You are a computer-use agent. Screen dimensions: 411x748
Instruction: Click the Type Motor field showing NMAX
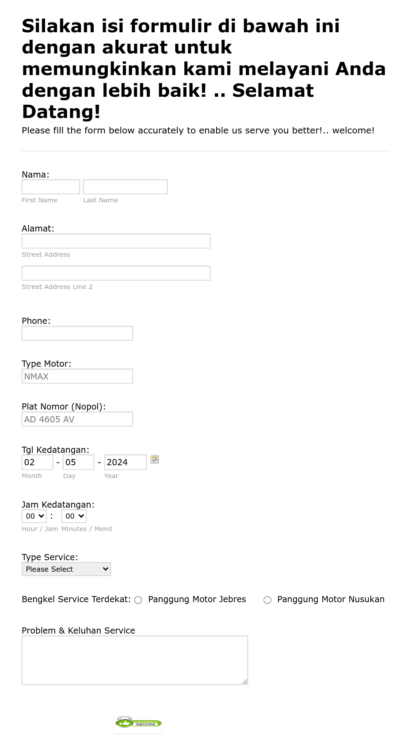[77, 376]
